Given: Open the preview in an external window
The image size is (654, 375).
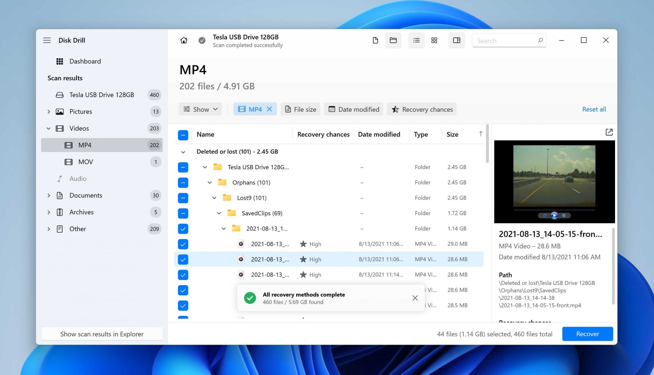Looking at the screenshot, I should 609,132.
